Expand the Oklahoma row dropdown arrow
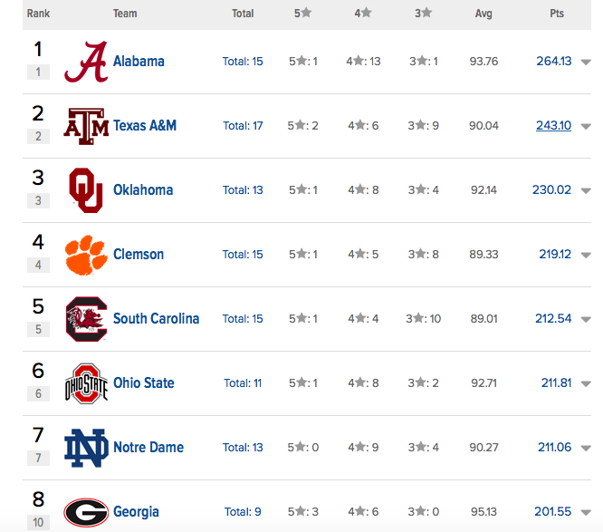Image resolution: width=603 pixels, height=532 pixels. pyautogui.click(x=586, y=191)
